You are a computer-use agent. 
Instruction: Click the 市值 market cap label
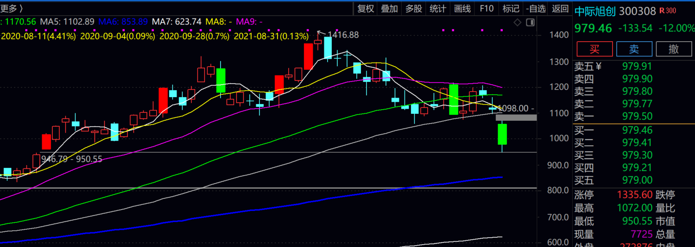click(666, 222)
